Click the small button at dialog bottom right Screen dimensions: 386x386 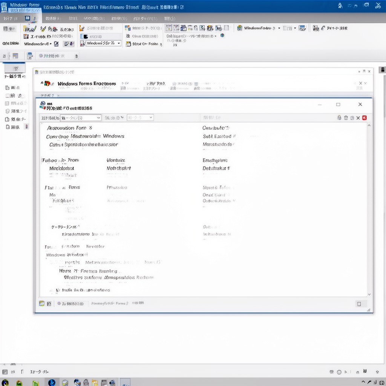click(x=359, y=304)
